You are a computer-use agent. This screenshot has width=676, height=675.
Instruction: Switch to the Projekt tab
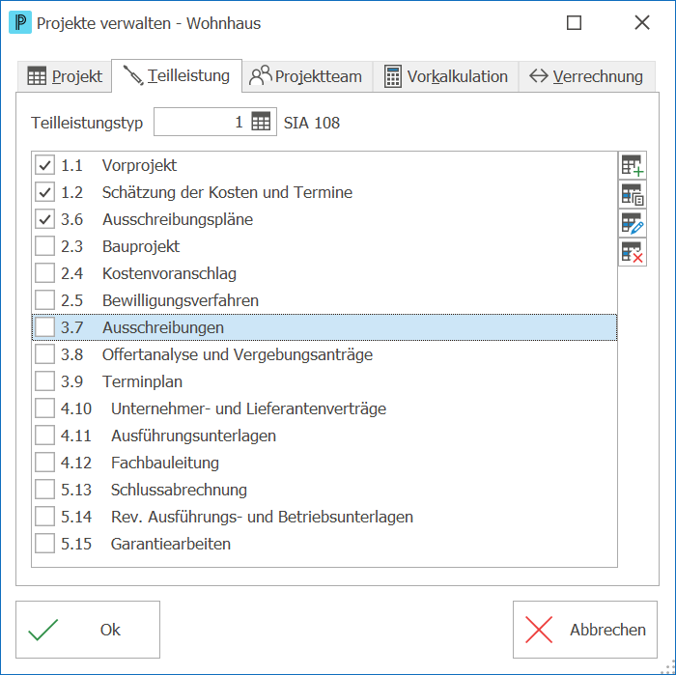(65, 76)
